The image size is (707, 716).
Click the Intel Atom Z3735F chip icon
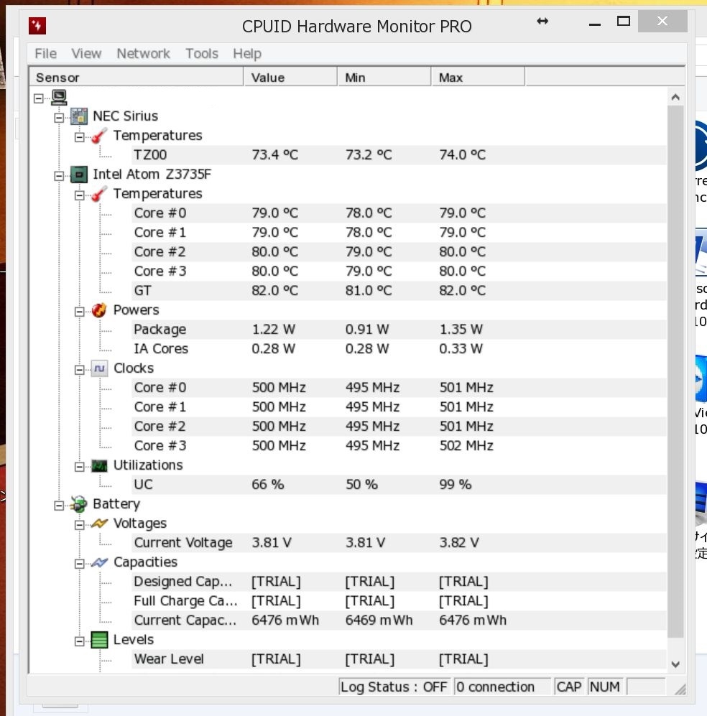79,175
